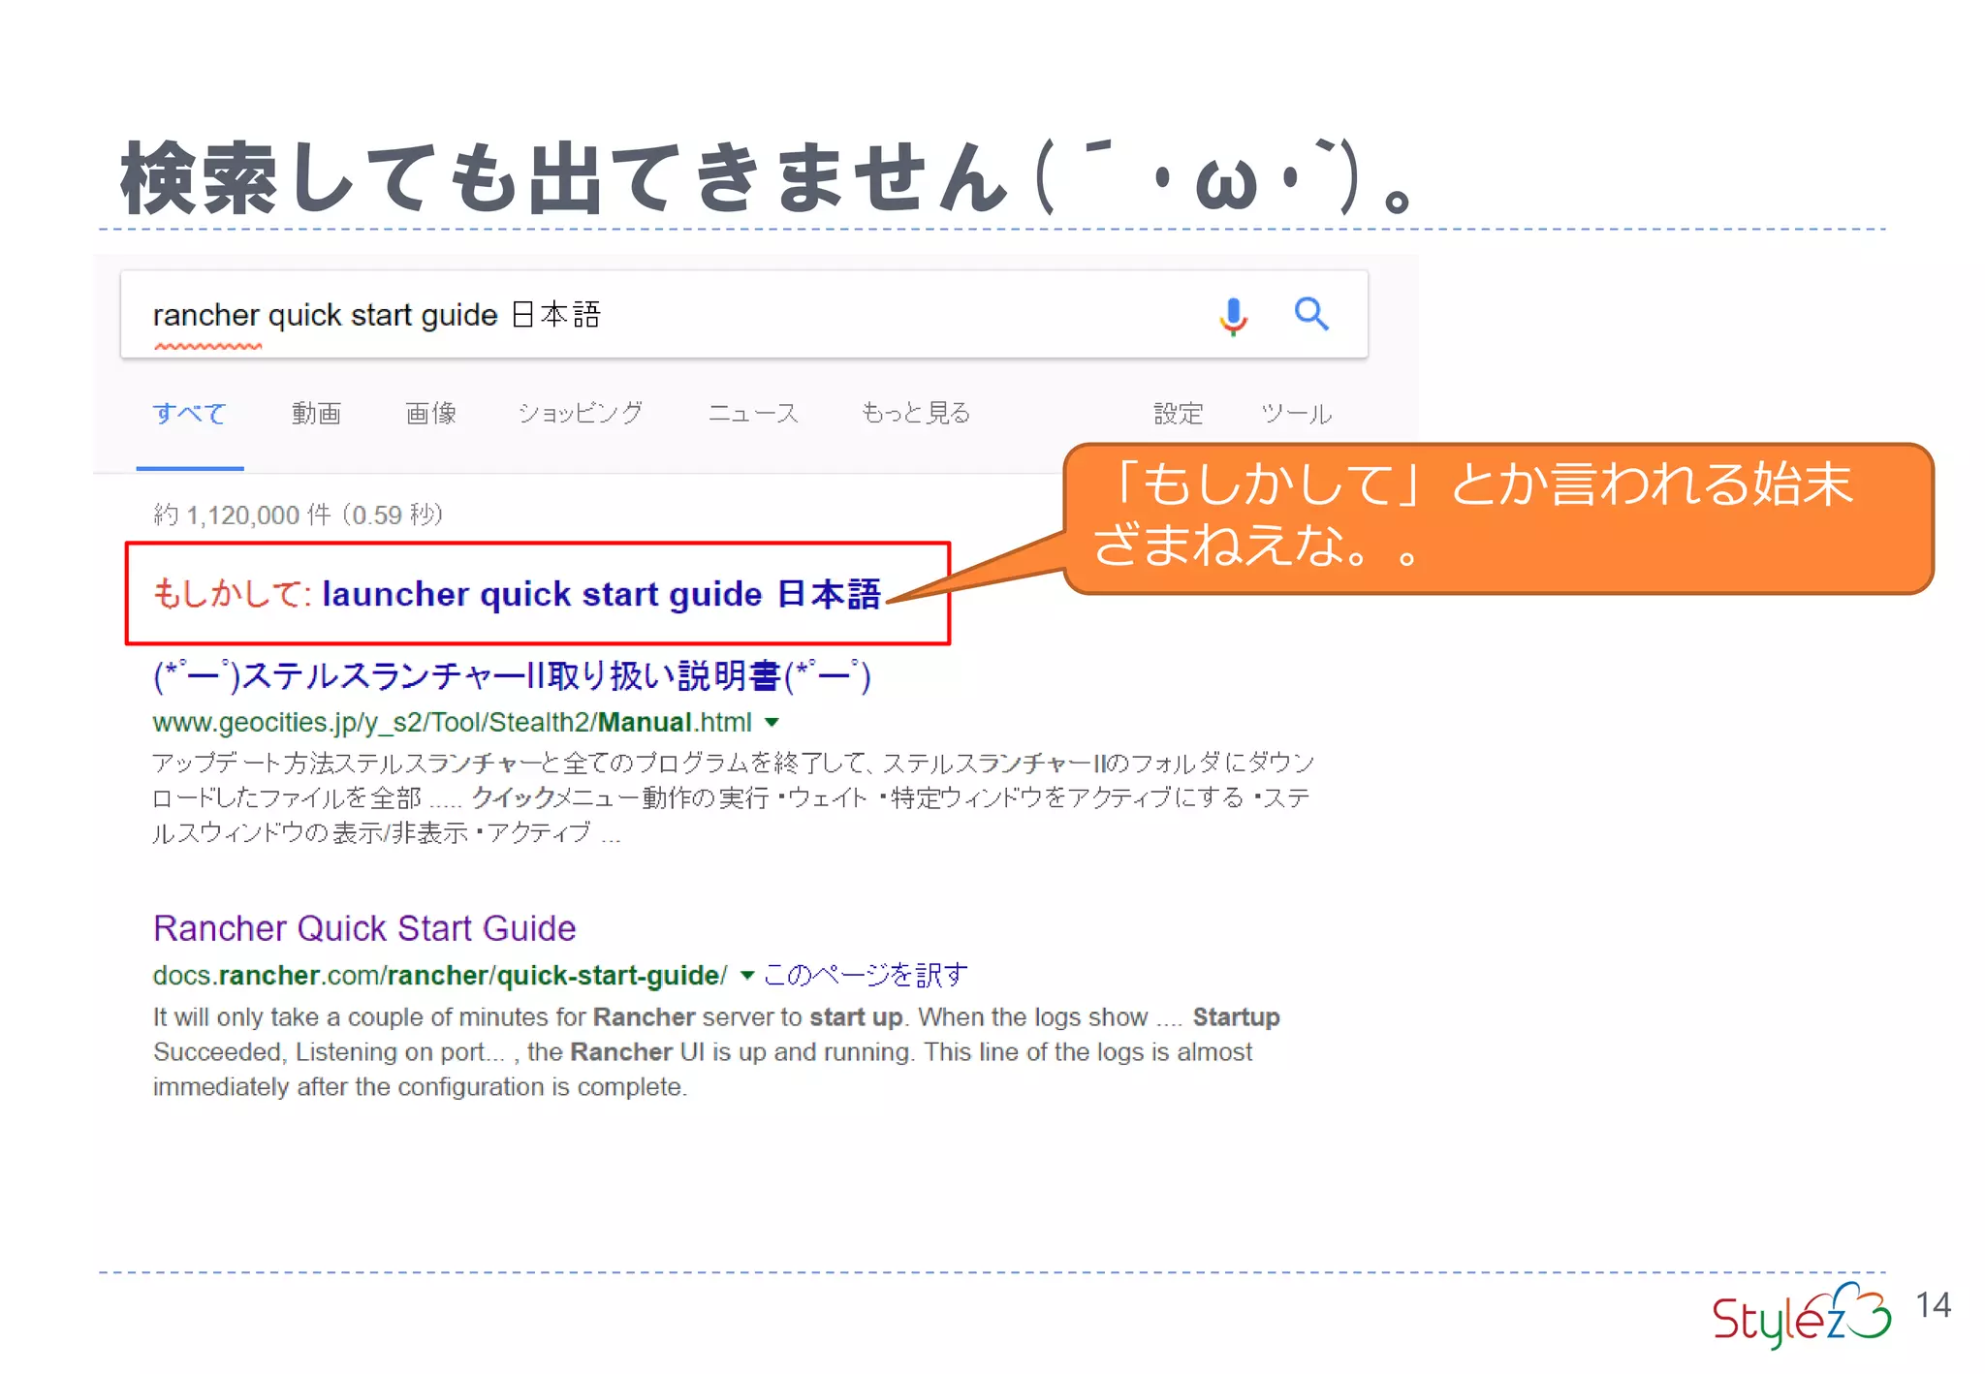The image size is (1985, 1374).
Task: Click the Stylez logo in the footer
Action: pyautogui.click(x=1801, y=1315)
